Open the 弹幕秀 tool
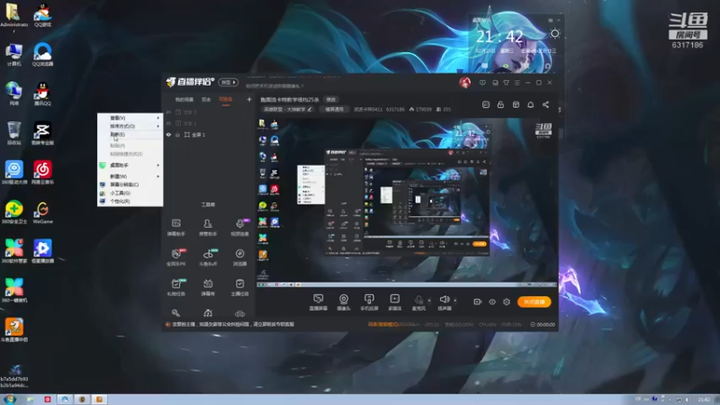Viewport: 720px width, 405px height. point(208,287)
